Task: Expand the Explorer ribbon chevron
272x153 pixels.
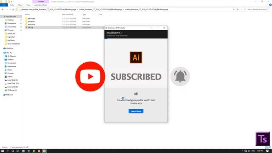Action: (x=267, y=5)
